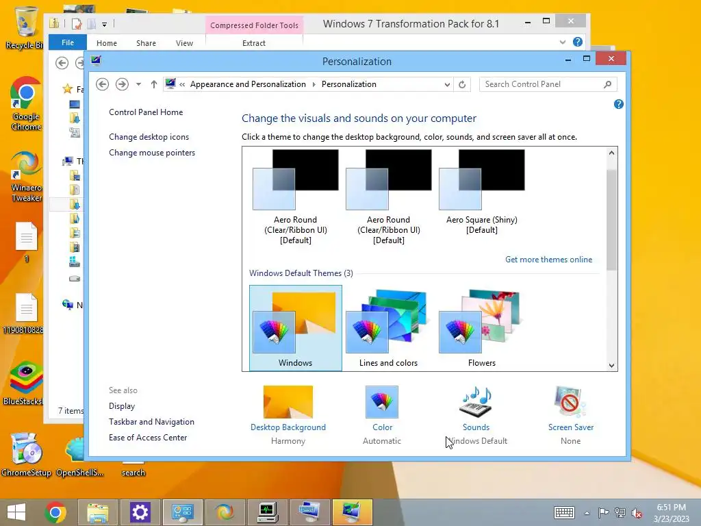The height and width of the screenshot is (526, 701).
Task: Select the OpenShellSetup desktop icon
Action: pos(79,455)
